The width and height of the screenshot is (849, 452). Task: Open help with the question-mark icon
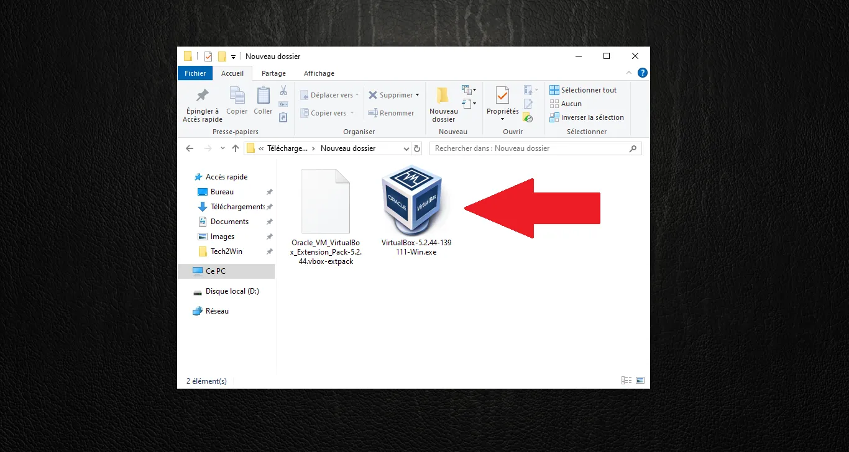[x=642, y=73]
